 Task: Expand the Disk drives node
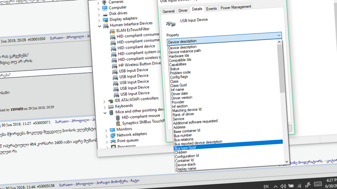[x=99, y=15]
